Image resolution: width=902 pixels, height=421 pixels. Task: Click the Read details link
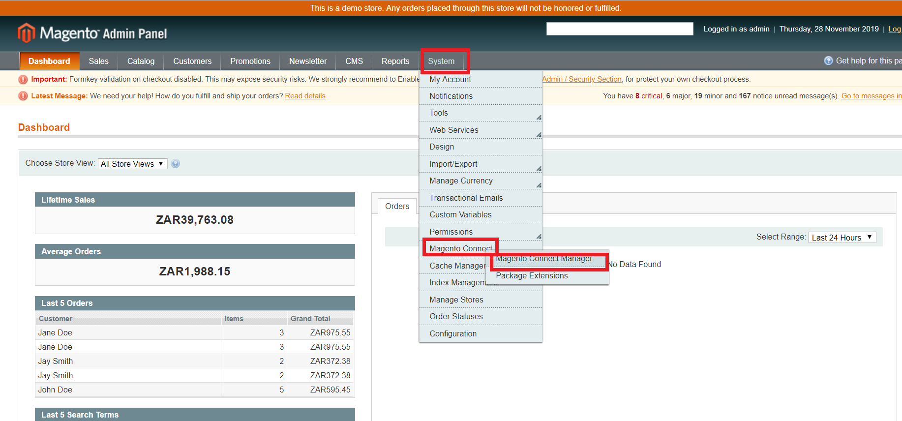pyautogui.click(x=305, y=96)
